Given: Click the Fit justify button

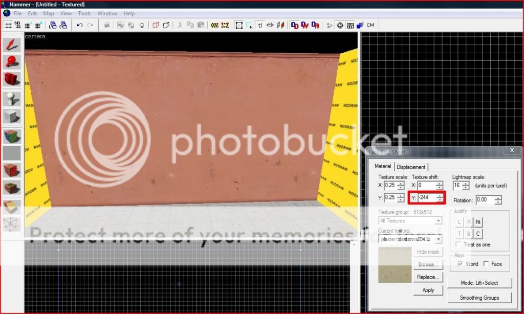Looking at the screenshot, I should (x=478, y=222).
